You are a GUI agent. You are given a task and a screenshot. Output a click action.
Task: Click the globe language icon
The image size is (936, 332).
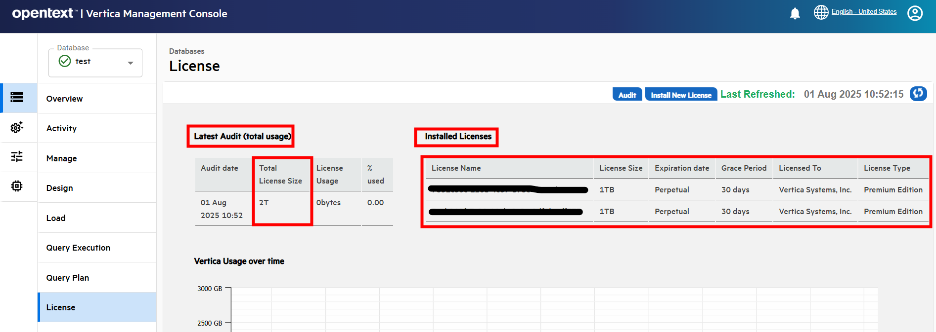[x=821, y=12]
